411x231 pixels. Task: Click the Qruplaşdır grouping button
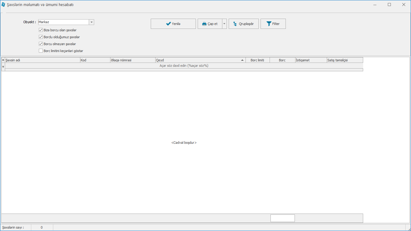(243, 24)
